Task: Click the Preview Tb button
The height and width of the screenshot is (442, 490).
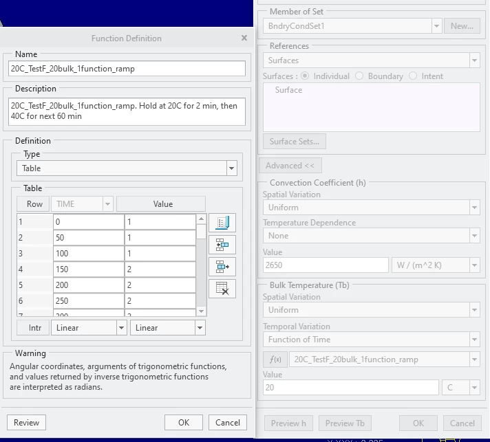Action: coord(345,423)
